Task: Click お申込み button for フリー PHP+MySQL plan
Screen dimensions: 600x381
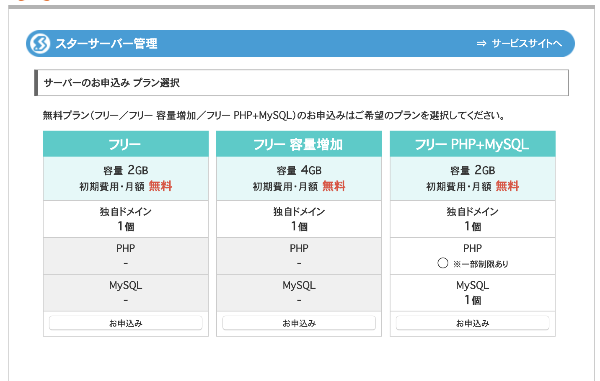Action: coord(473,323)
